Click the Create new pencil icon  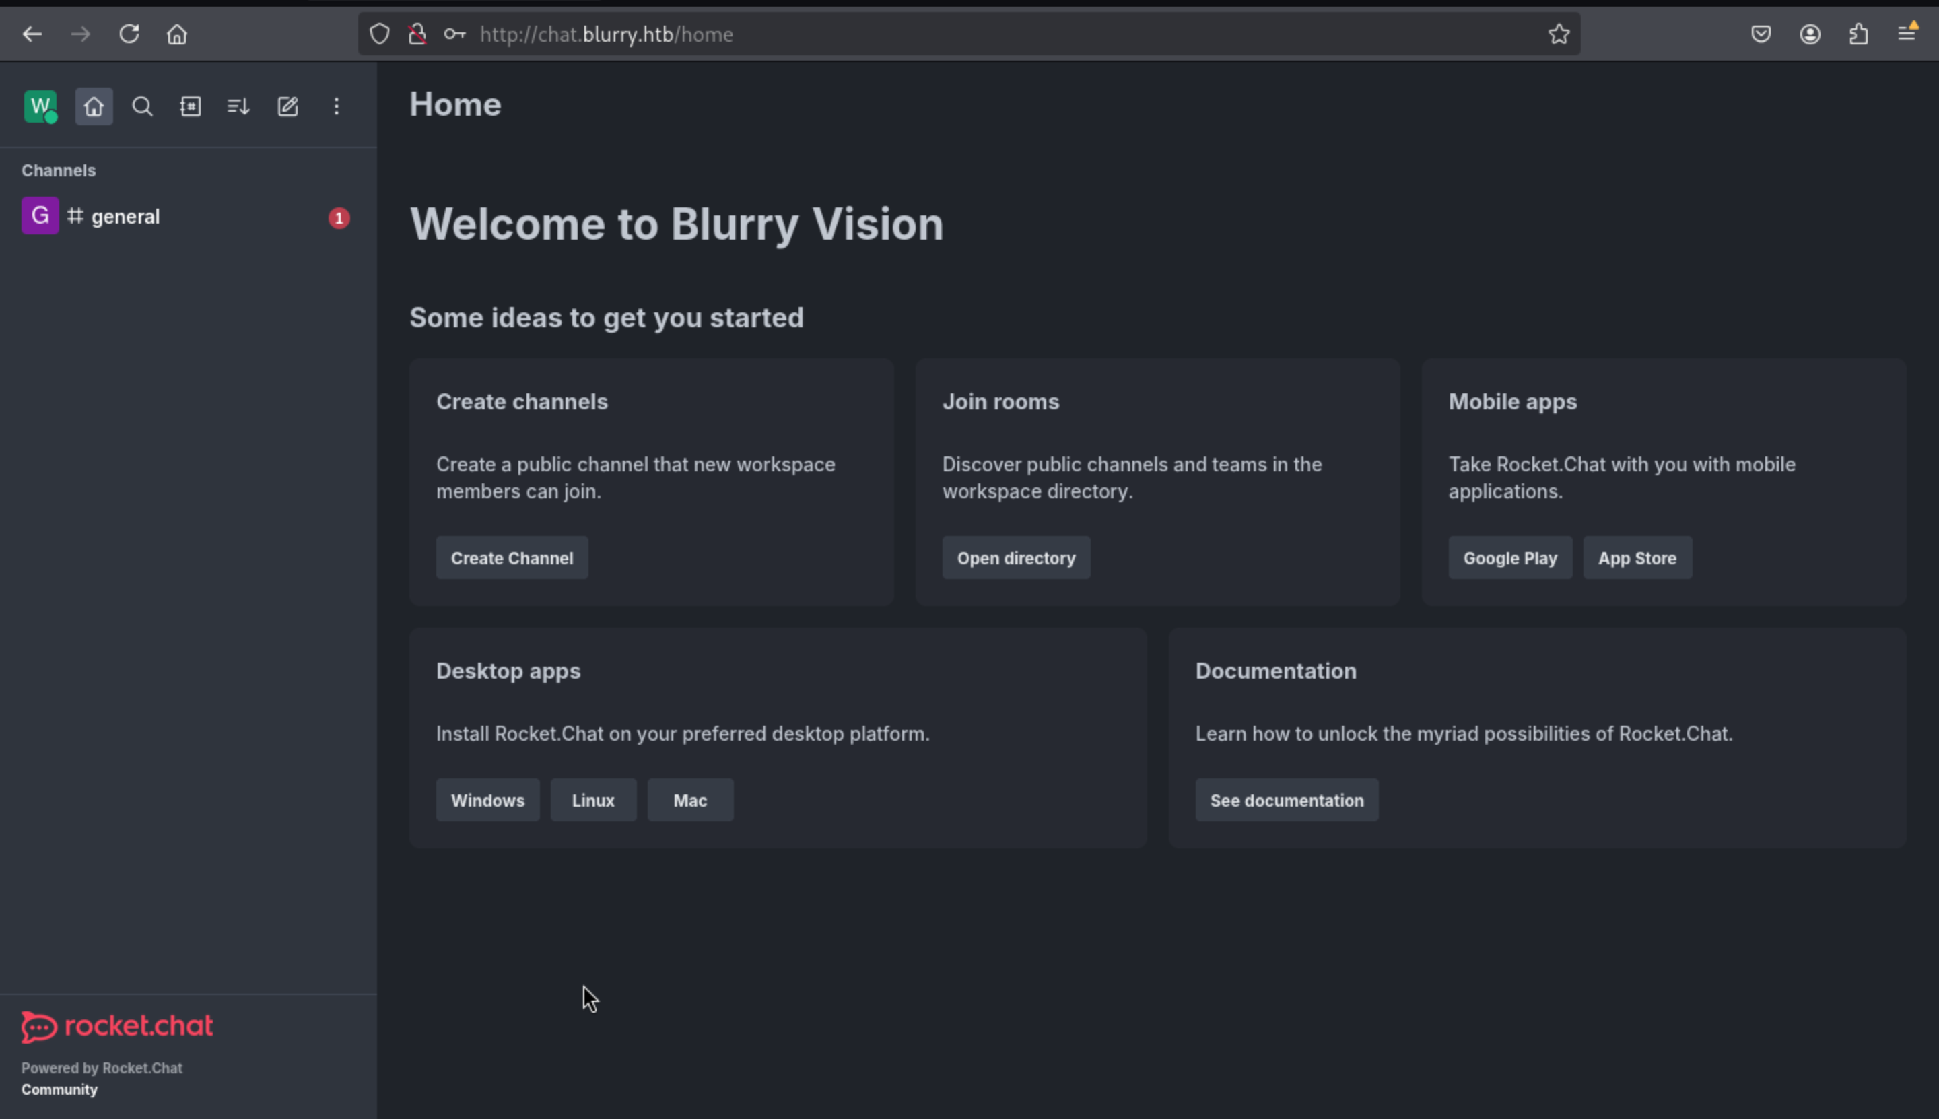[x=287, y=106]
